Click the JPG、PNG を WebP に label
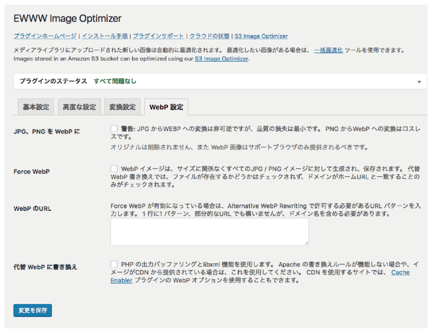The image size is (432, 333). coord(47,132)
